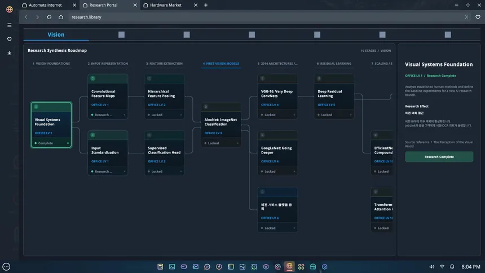Close the Automata Internet tab
485x273 pixels.
[x=74, y=5]
